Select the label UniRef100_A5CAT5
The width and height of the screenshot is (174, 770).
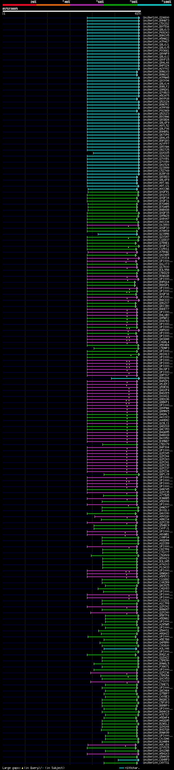156,96
